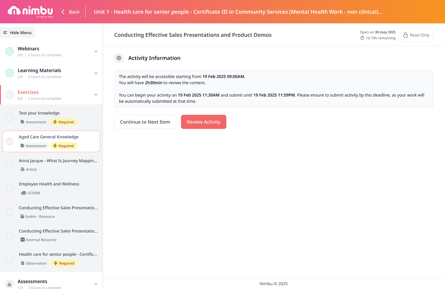Click the Unit 1 Health care header title
This screenshot has height=289, width=445.
[x=238, y=12]
